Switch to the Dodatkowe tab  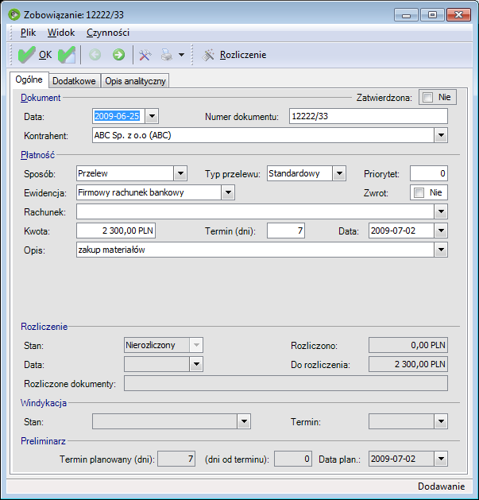[74, 81]
